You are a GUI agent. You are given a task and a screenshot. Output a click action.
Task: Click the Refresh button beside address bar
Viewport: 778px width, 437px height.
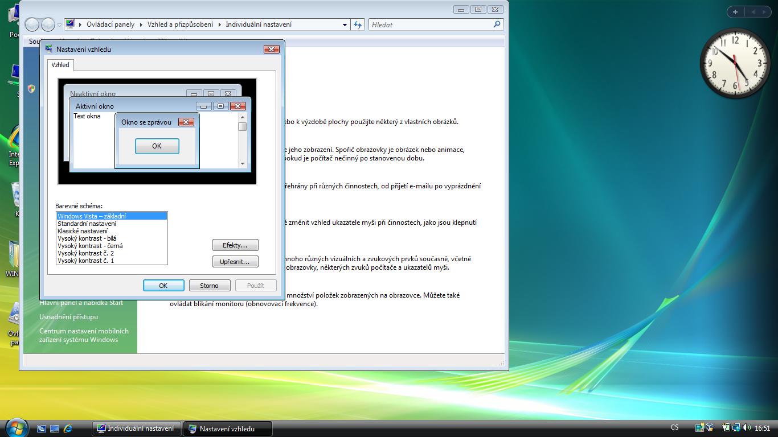point(358,24)
